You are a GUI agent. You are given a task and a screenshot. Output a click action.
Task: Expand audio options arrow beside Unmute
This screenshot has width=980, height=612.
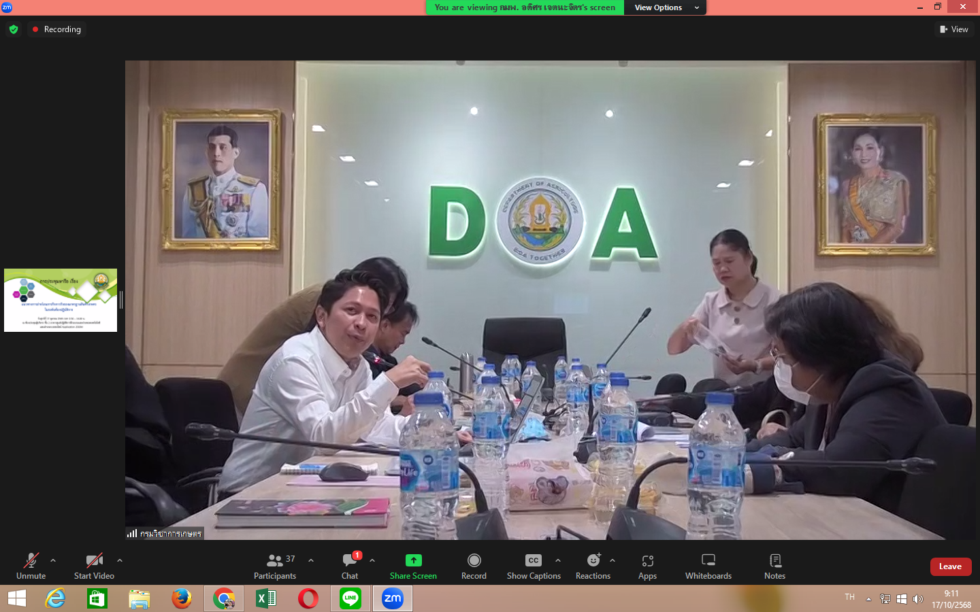[x=53, y=560]
